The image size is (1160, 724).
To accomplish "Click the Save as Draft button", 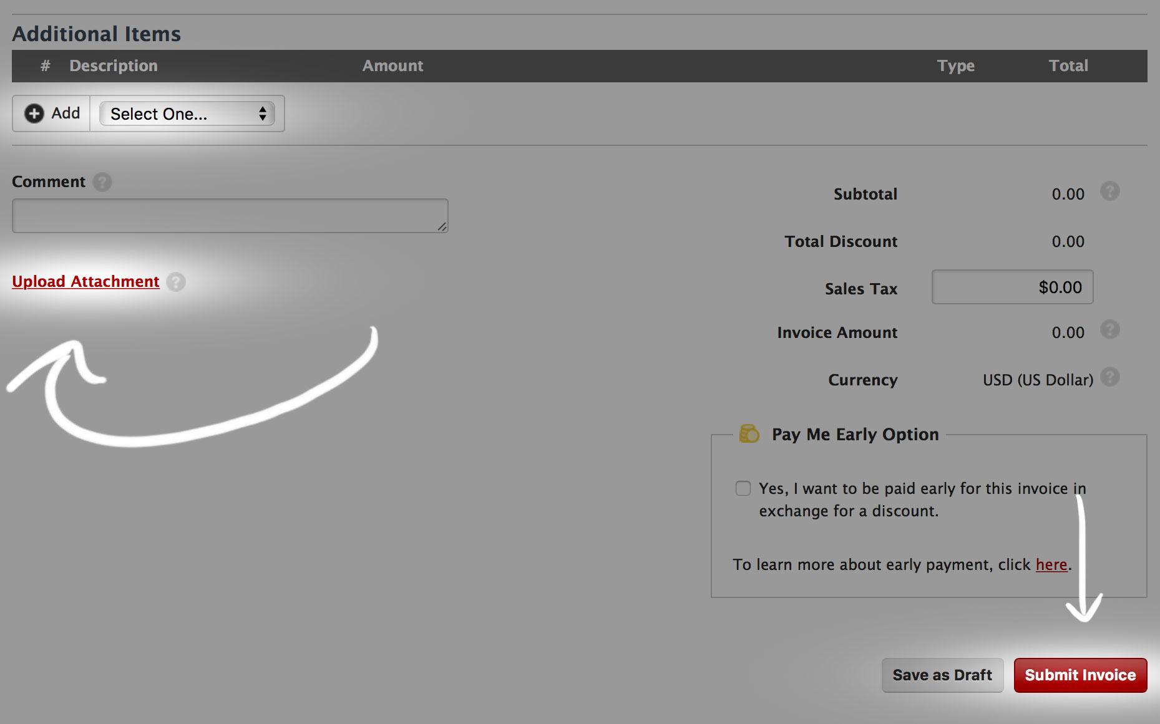I will 942,675.
